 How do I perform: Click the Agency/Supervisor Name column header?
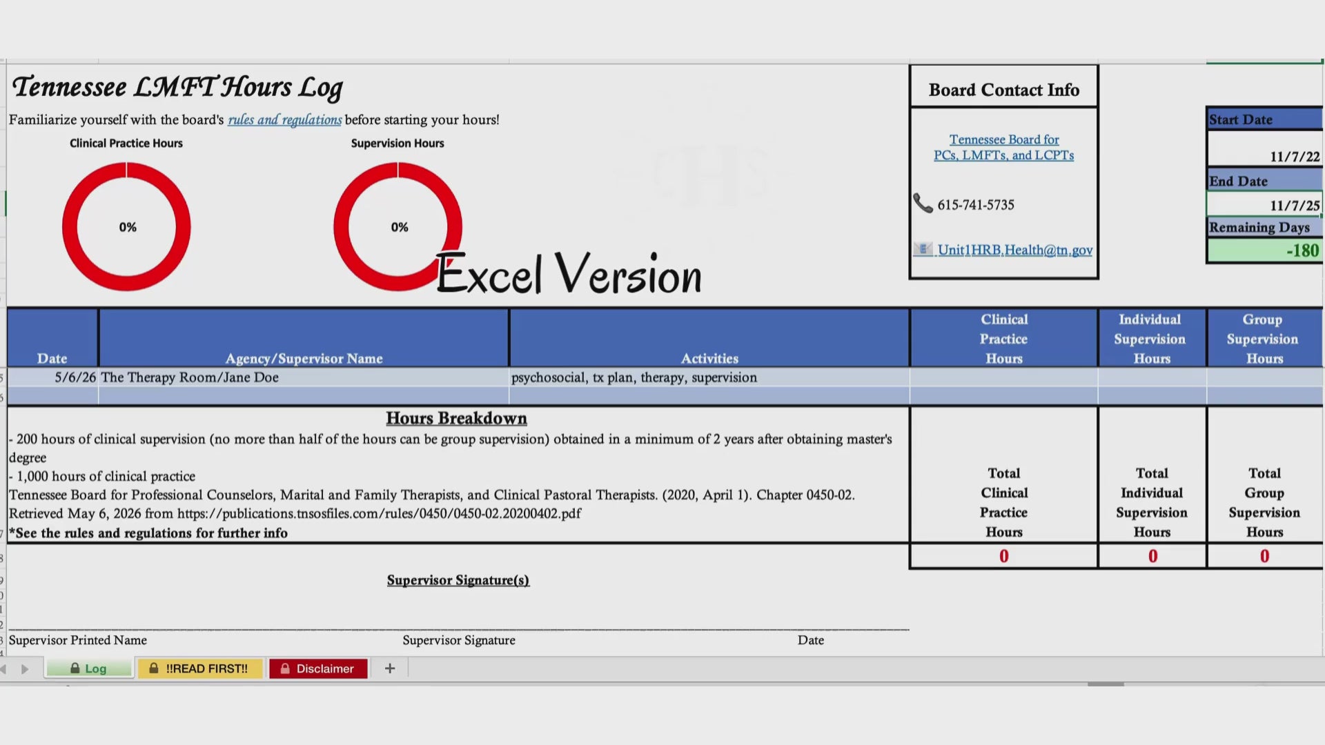point(304,337)
